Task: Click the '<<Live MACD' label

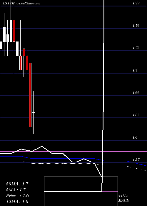Action: [124, 198]
